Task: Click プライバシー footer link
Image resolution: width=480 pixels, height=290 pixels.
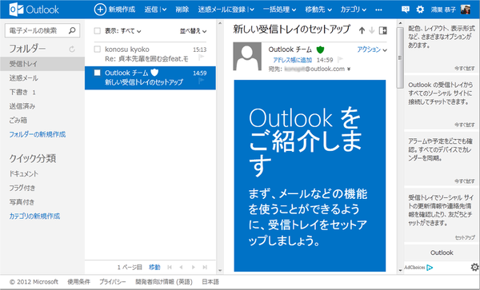Action: (113, 282)
